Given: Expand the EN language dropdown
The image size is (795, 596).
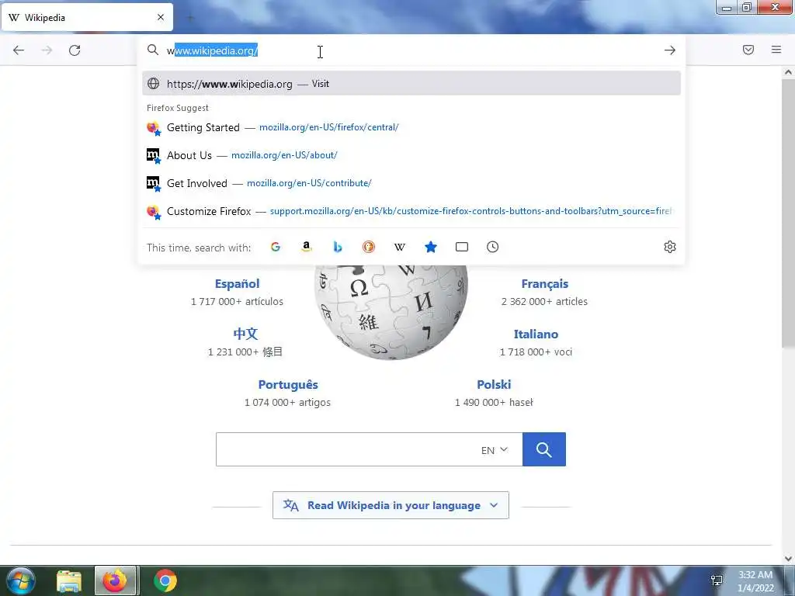Looking at the screenshot, I should (495, 450).
